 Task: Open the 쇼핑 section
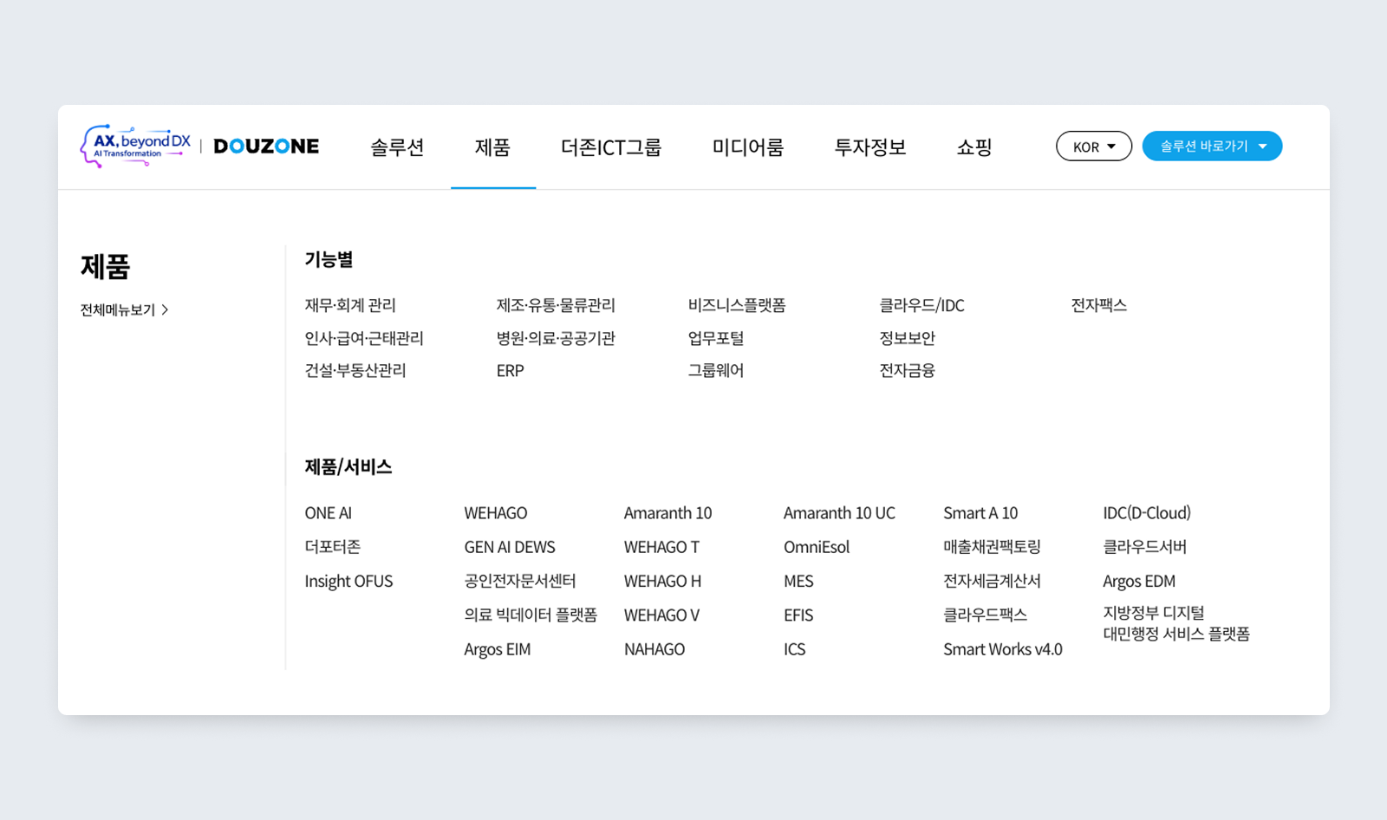pos(974,147)
